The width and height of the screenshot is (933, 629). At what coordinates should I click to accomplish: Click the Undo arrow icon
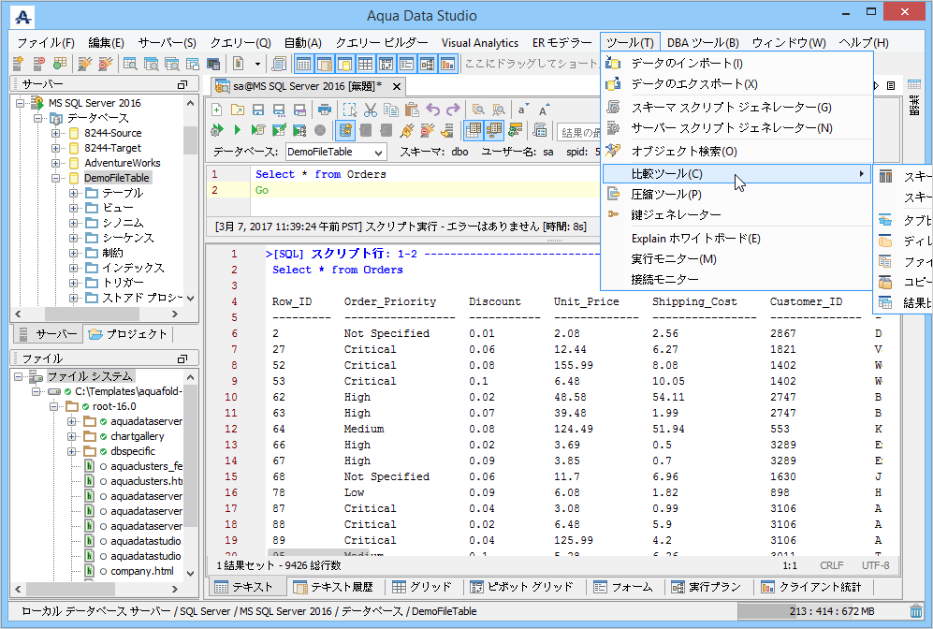433,110
